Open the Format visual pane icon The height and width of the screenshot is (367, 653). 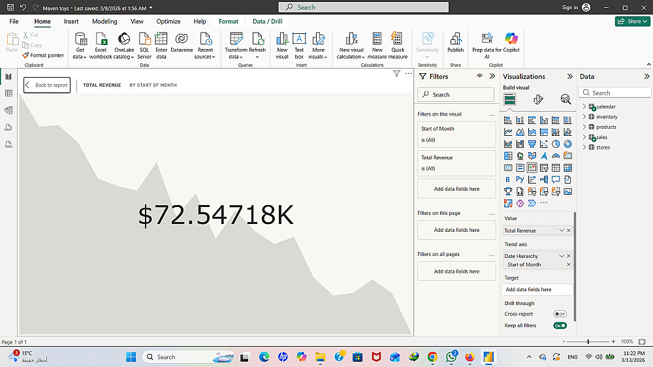[538, 99]
